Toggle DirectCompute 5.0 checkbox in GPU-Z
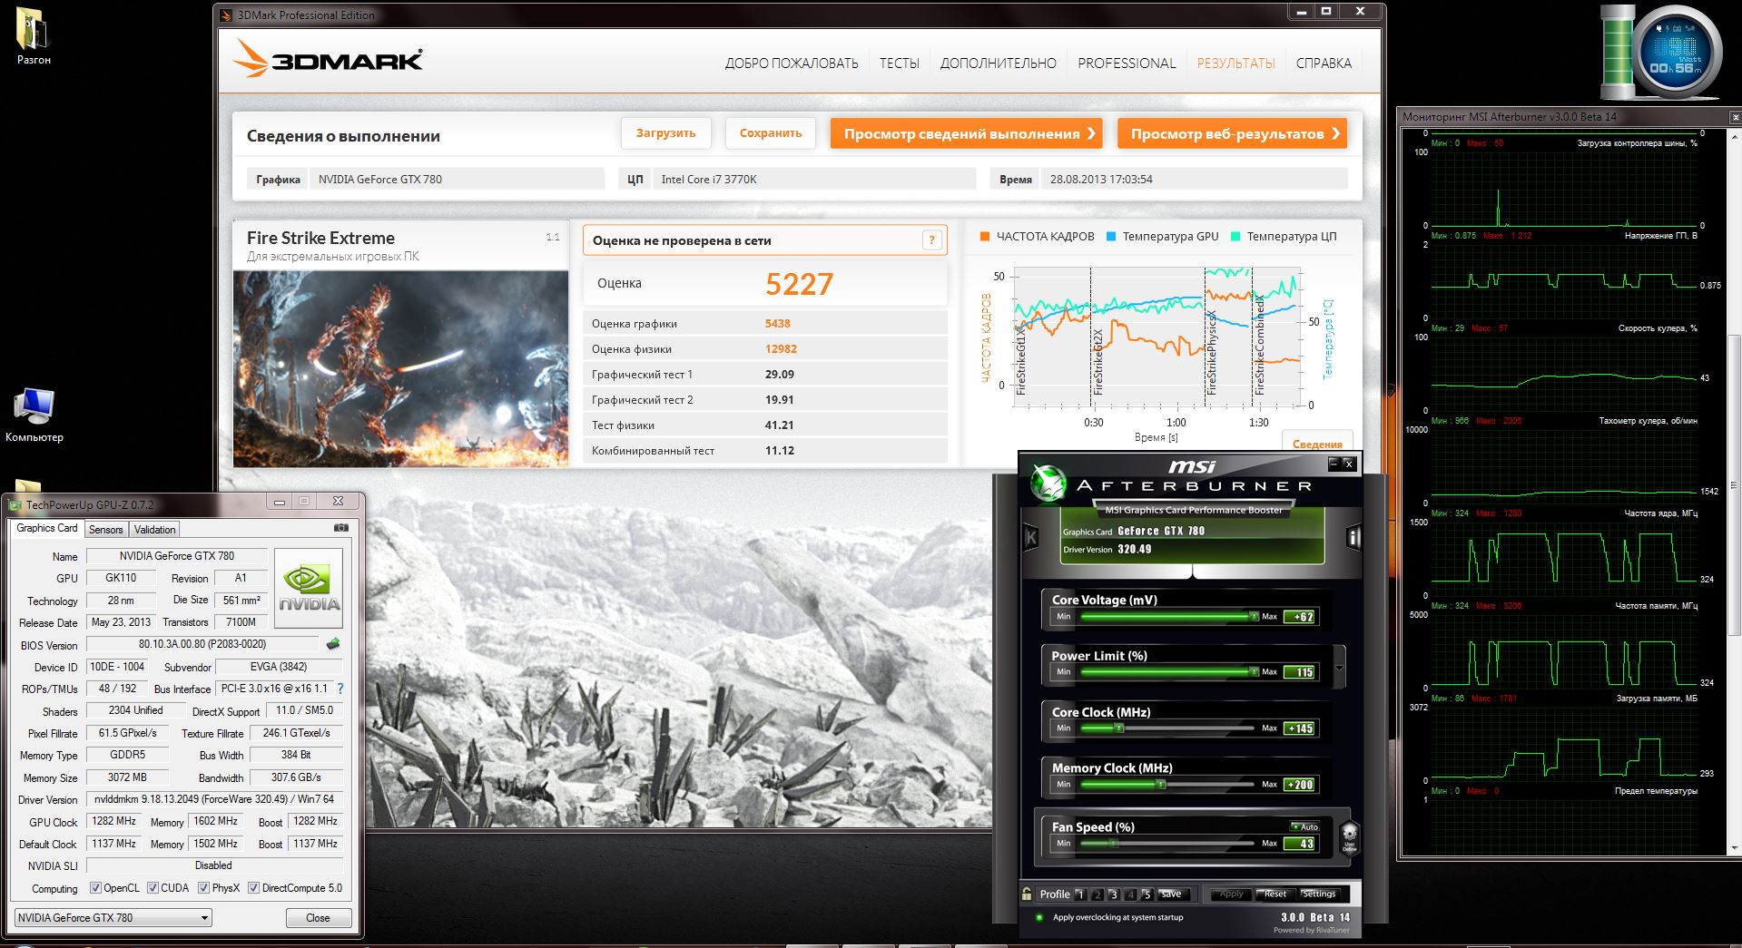Image resolution: width=1742 pixels, height=948 pixels. (253, 888)
